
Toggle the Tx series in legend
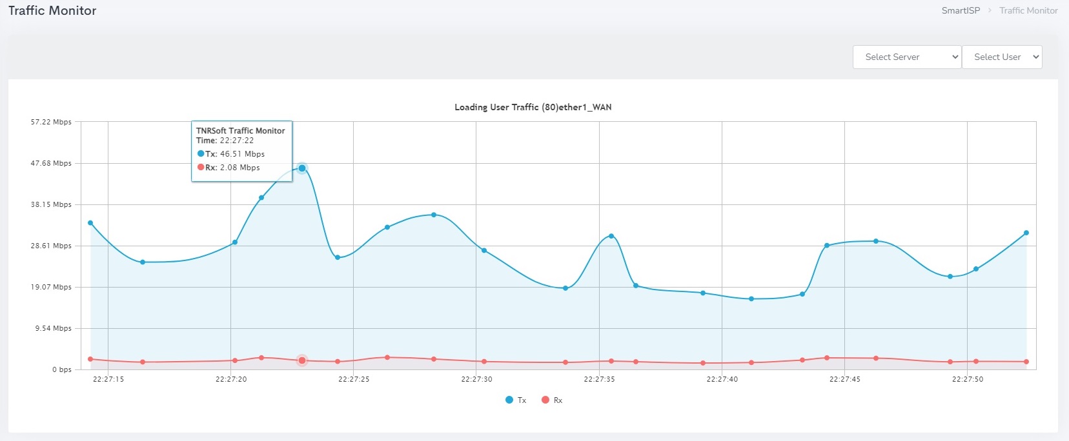pos(522,400)
